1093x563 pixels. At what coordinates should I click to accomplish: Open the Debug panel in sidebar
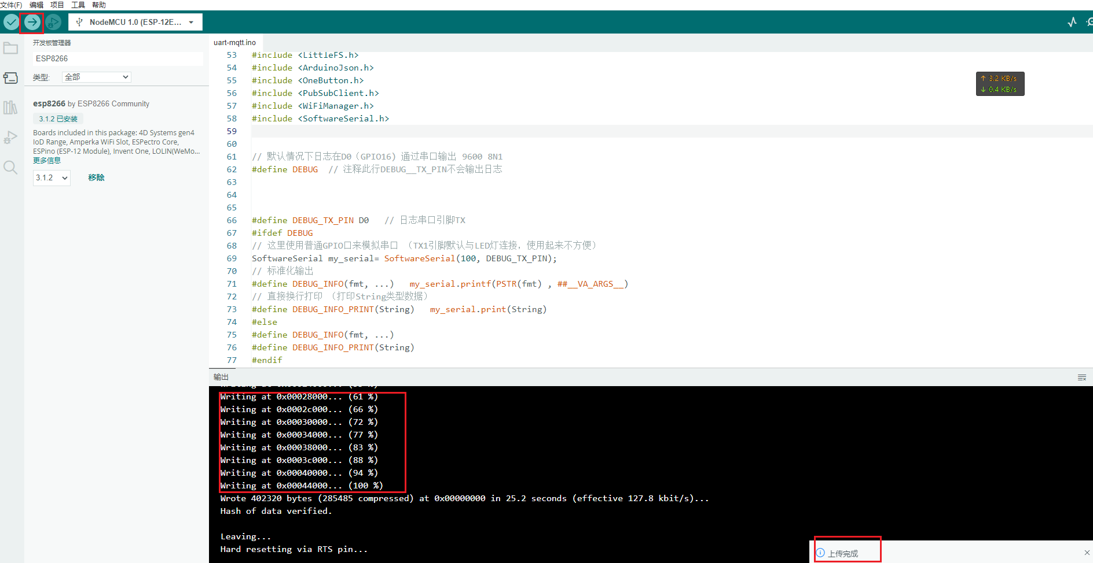[10, 138]
